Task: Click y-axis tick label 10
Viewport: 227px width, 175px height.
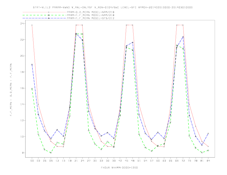Action: (22, 137)
